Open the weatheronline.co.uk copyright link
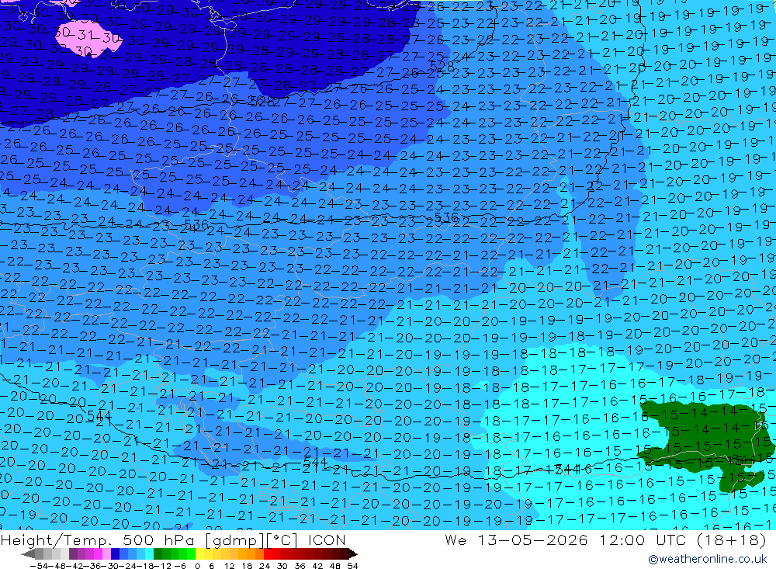This screenshot has height=569, width=776. pyautogui.click(x=708, y=559)
